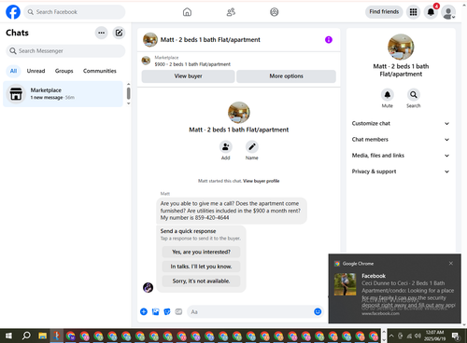467x343 pixels.
Task: Open the Facebook notification from Ceci Dunne
Action: point(395,289)
